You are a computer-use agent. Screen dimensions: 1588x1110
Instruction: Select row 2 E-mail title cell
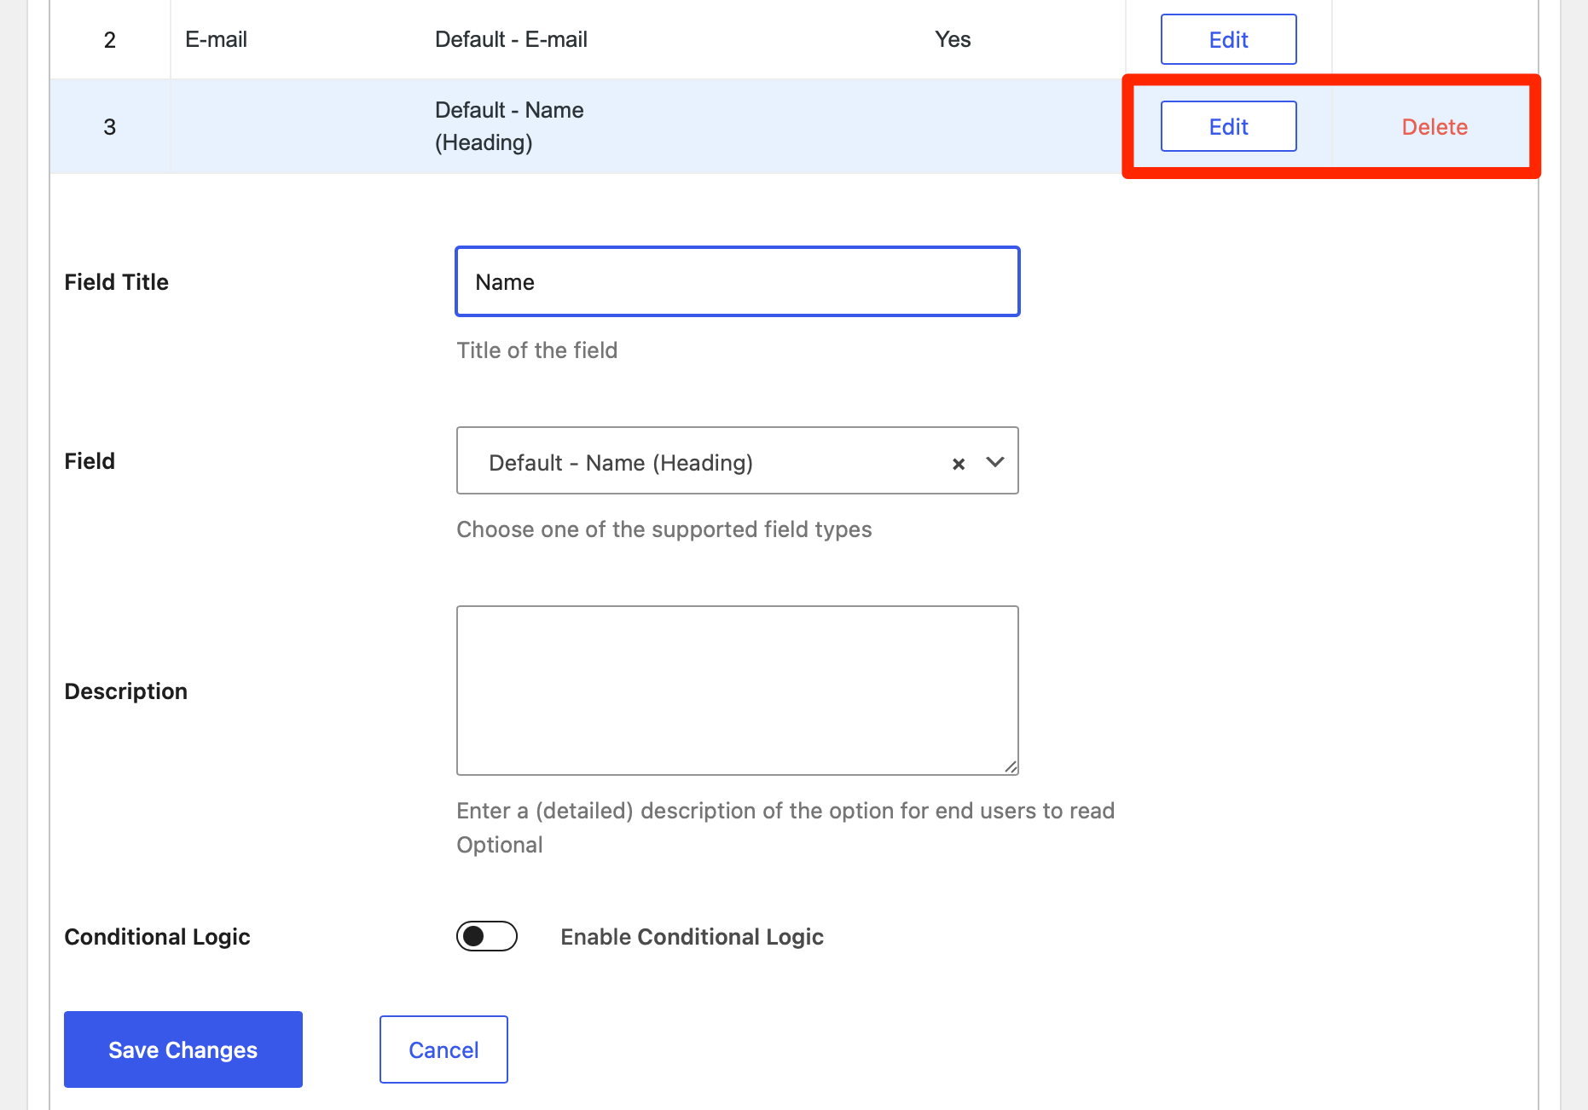[x=217, y=40]
